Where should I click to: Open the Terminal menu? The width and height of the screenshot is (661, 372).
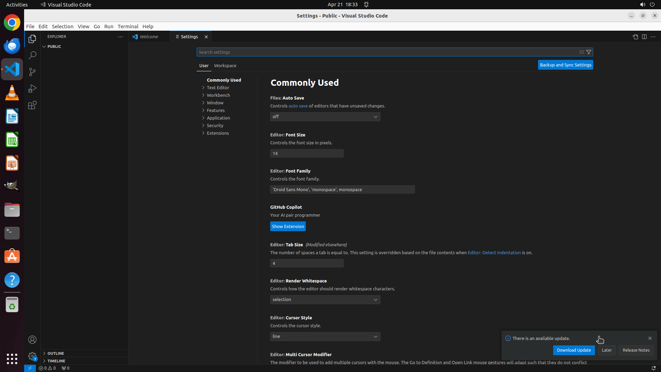coord(128,26)
